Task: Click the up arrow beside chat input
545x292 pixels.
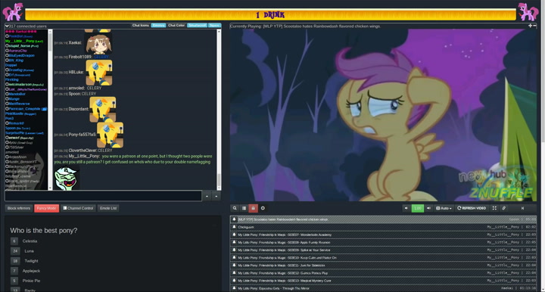Action: 207,196
